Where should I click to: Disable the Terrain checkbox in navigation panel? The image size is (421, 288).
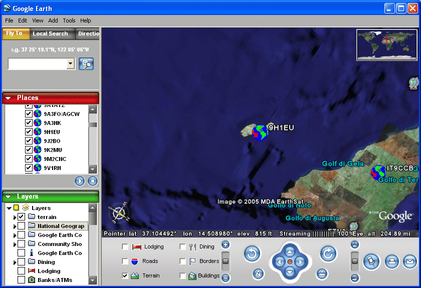125,275
